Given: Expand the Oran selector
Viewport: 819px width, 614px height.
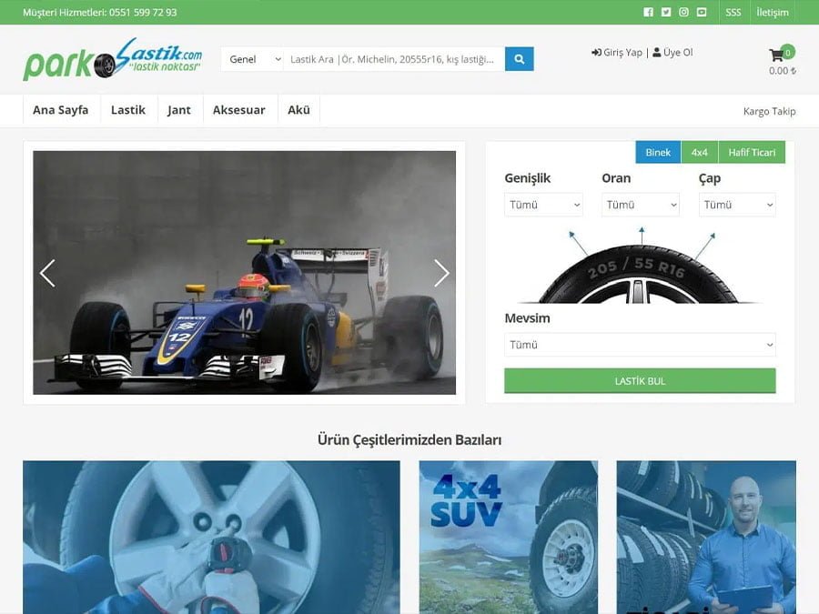Looking at the screenshot, I should pos(640,204).
